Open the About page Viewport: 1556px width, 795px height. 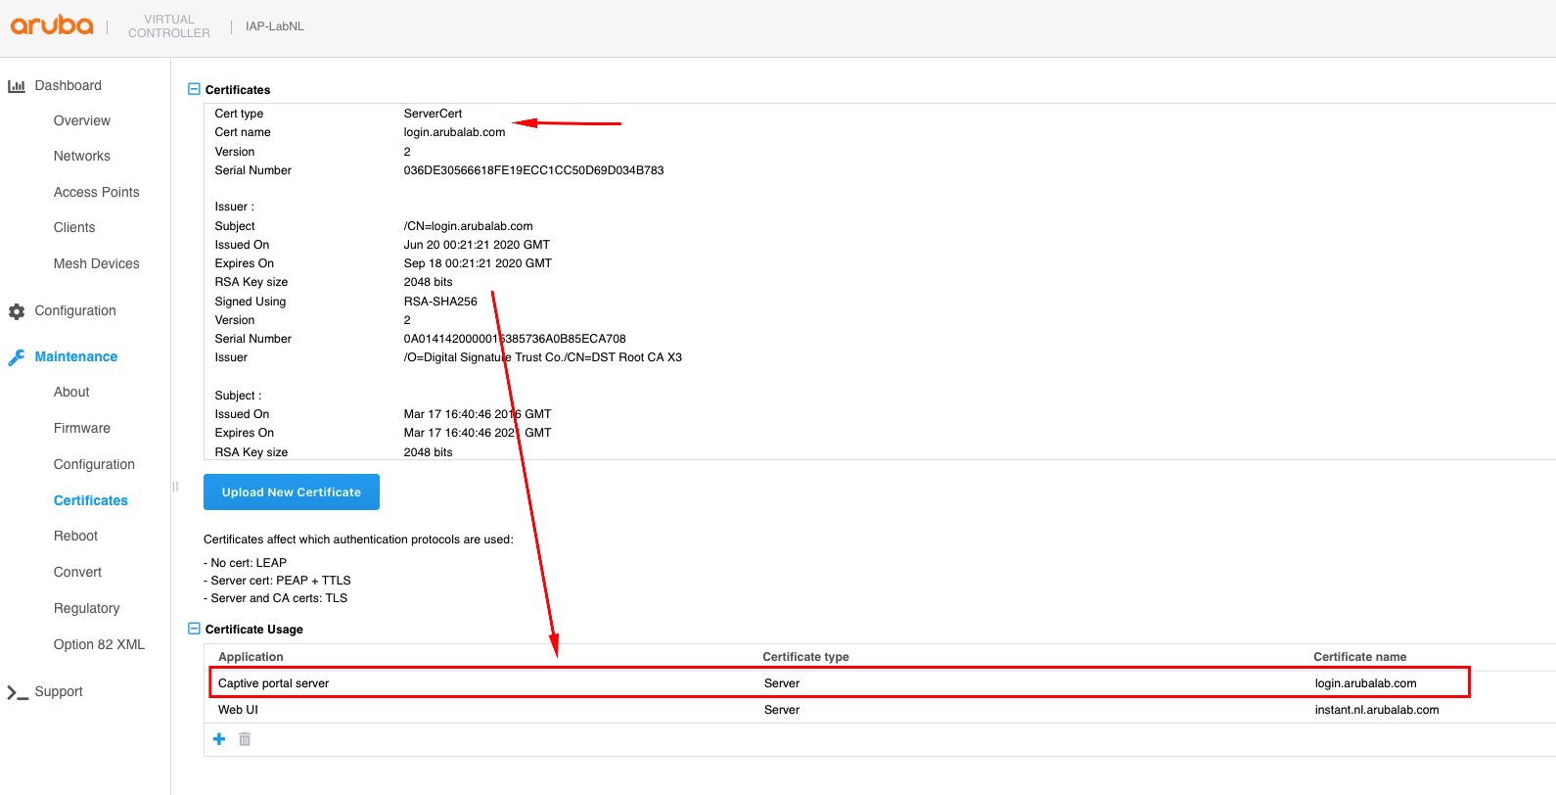(71, 392)
